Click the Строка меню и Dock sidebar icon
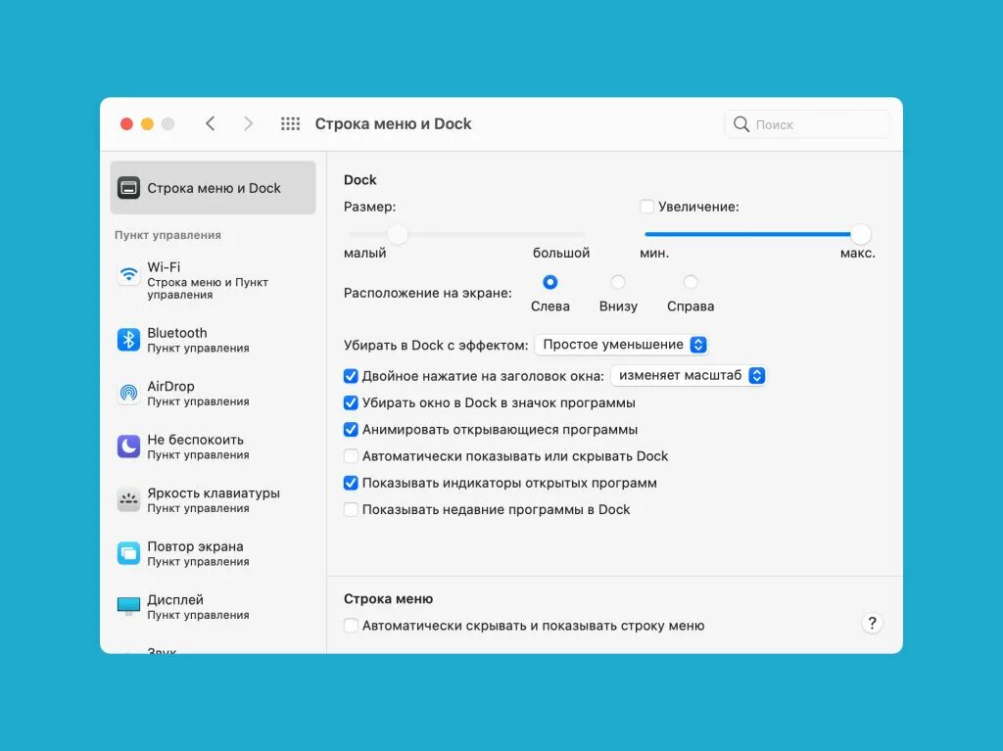Screen dimensions: 1003x751 (128, 188)
